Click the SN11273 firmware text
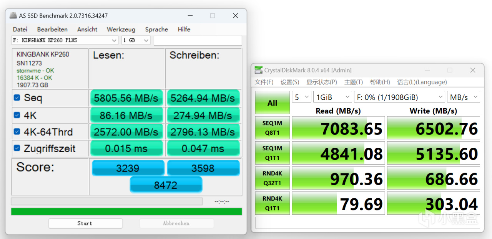This screenshot has height=239, width=492. pos(29,63)
